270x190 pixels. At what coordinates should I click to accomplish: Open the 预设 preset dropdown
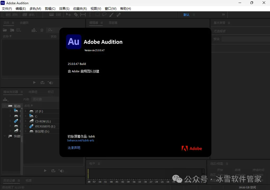(246, 39)
